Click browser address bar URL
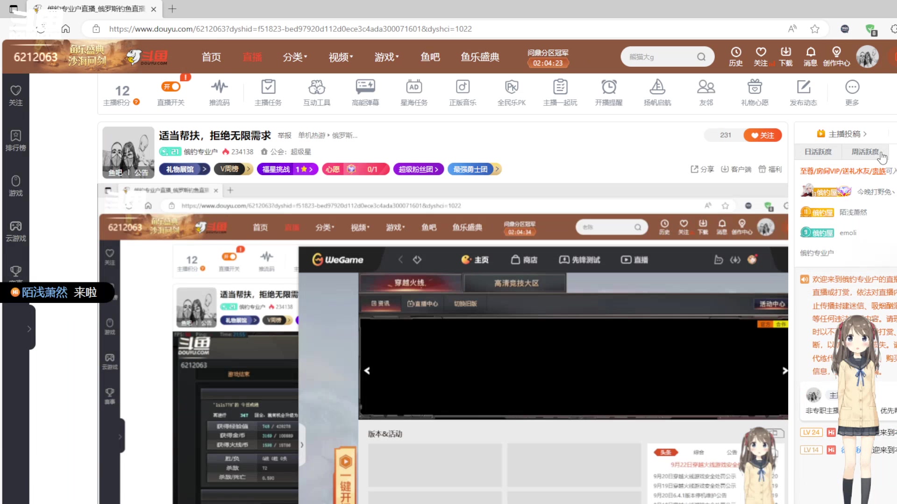The width and height of the screenshot is (897, 504). 290,29
